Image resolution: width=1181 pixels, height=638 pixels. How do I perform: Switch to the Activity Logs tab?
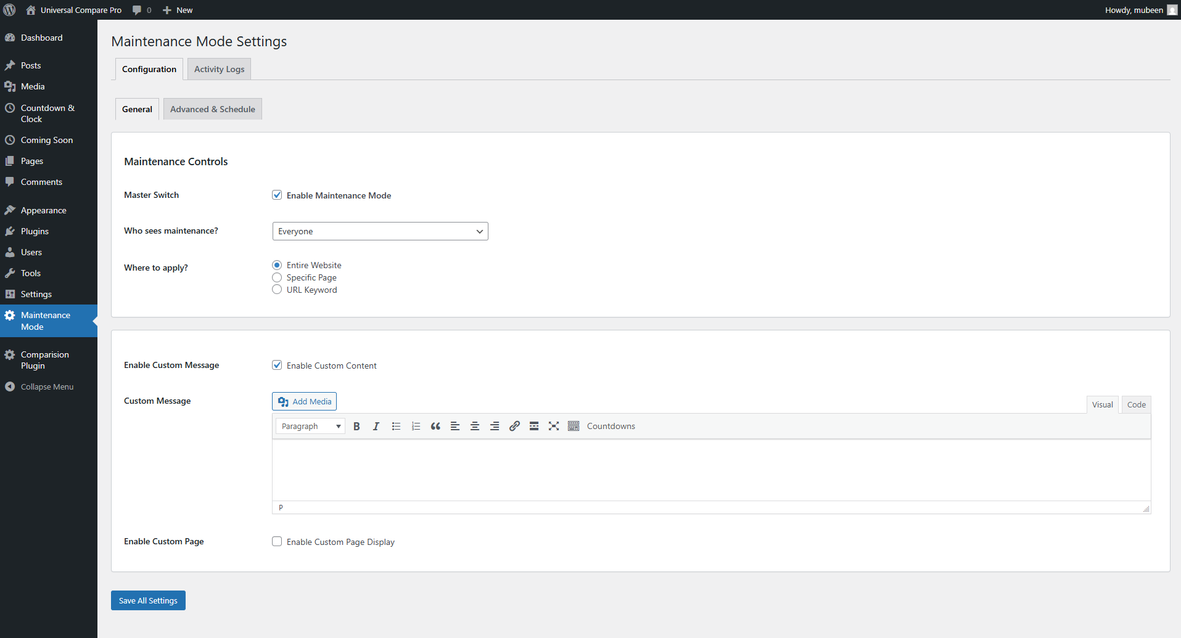click(219, 70)
